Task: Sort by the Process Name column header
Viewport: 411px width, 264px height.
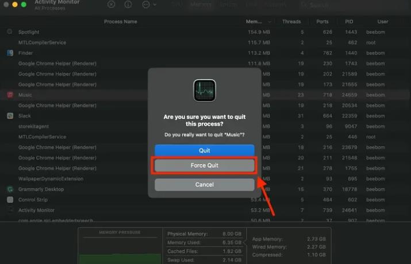Action: click(x=120, y=21)
